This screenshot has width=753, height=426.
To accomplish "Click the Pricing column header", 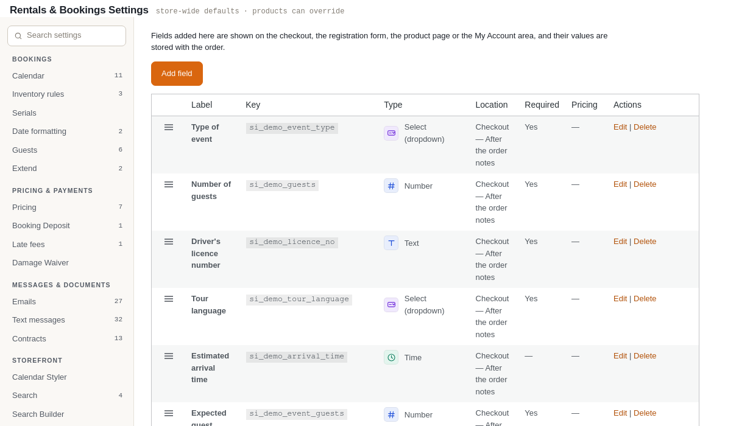I will 584,105.
